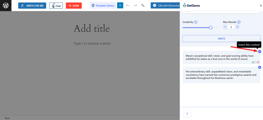This screenshot has height=120, width=263.
Task: Open the GetGenie Chat
Action: click(56, 5)
